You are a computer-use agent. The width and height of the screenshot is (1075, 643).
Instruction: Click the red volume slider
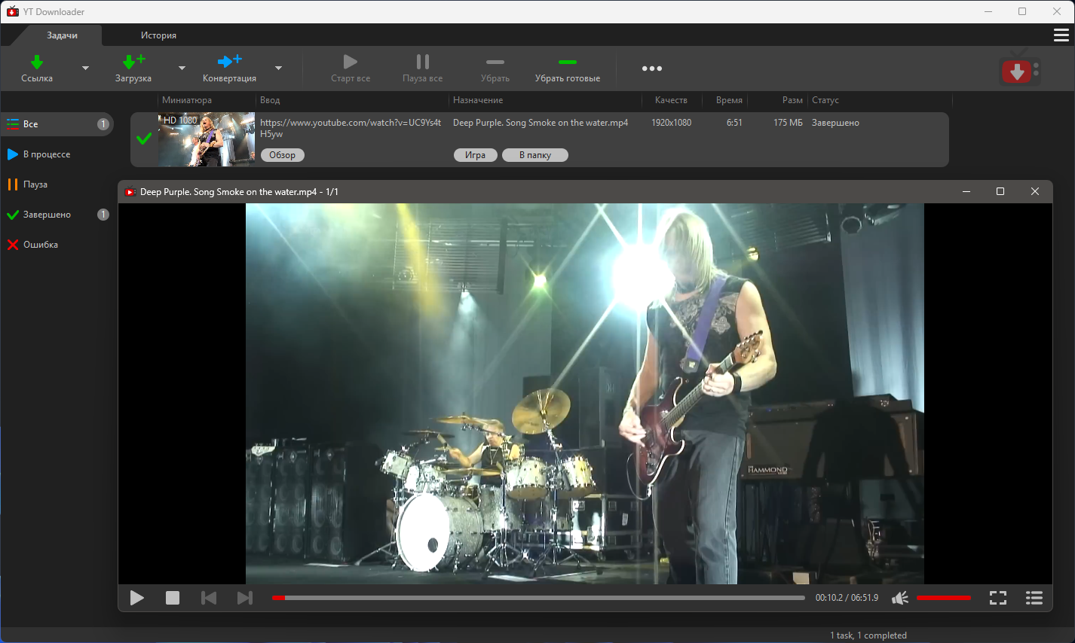tap(944, 598)
